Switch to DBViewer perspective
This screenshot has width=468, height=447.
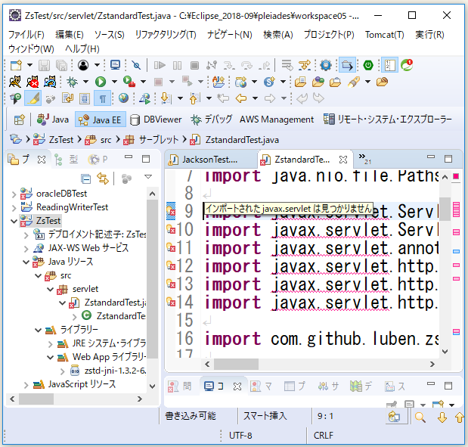coord(156,120)
